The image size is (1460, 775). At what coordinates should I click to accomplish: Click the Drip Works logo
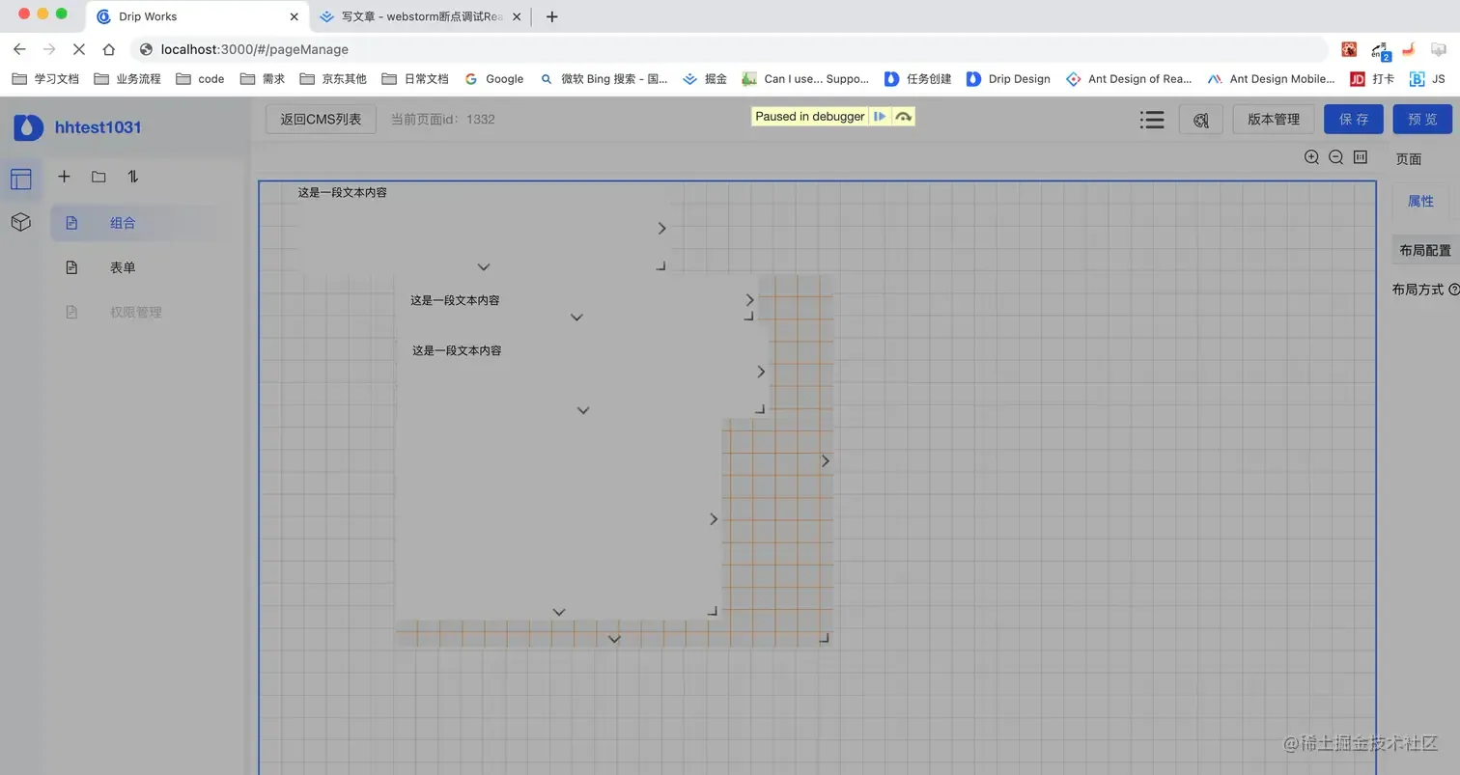point(28,127)
